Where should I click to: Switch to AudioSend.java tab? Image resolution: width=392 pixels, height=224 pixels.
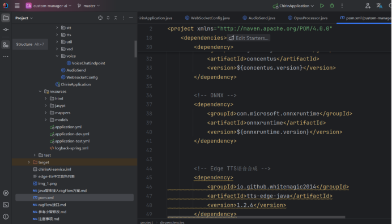[259, 18]
